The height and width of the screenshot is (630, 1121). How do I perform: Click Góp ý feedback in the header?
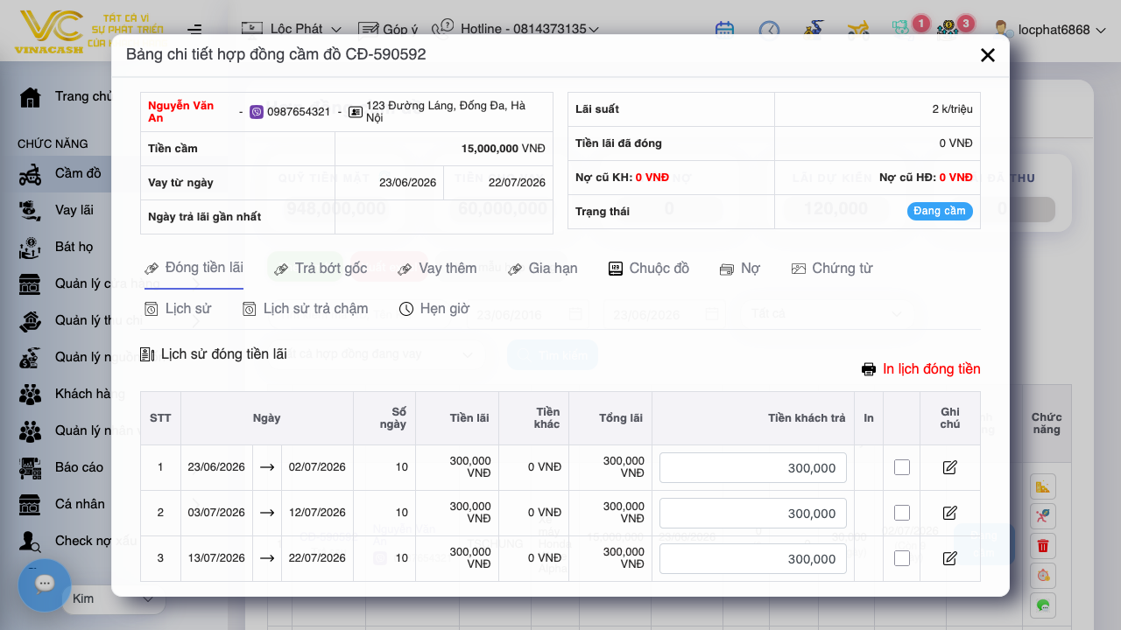tap(389, 29)
